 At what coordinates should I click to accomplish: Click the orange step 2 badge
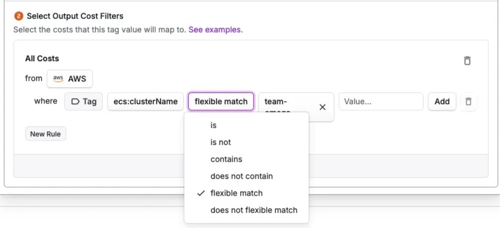click(18, 16)
